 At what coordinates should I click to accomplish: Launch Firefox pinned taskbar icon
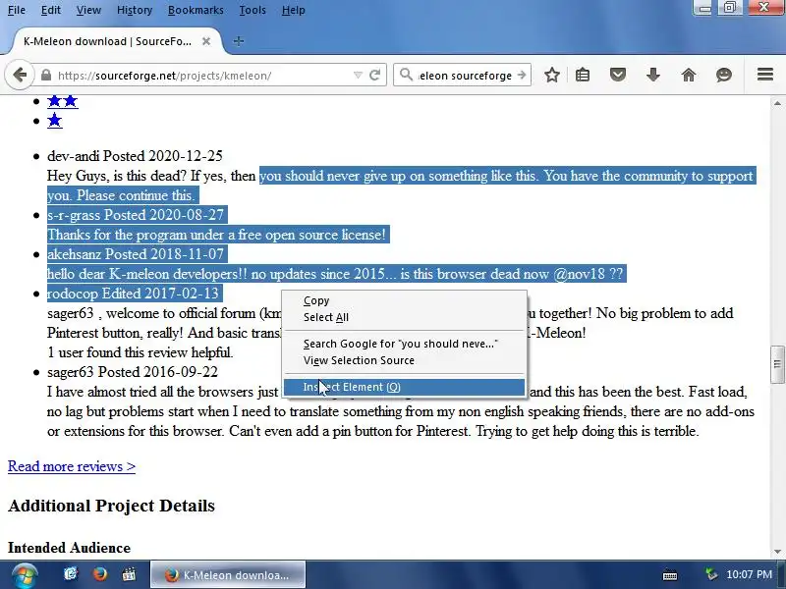(100, 574)
